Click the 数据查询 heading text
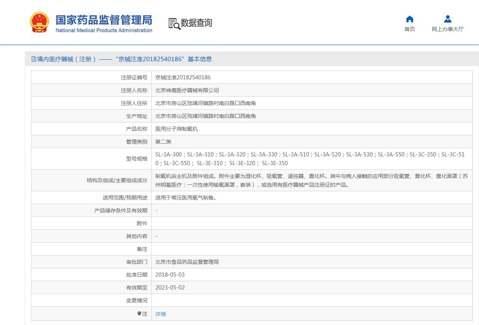The height and width of the screenshot is (325, 479). tap(196, 23)
